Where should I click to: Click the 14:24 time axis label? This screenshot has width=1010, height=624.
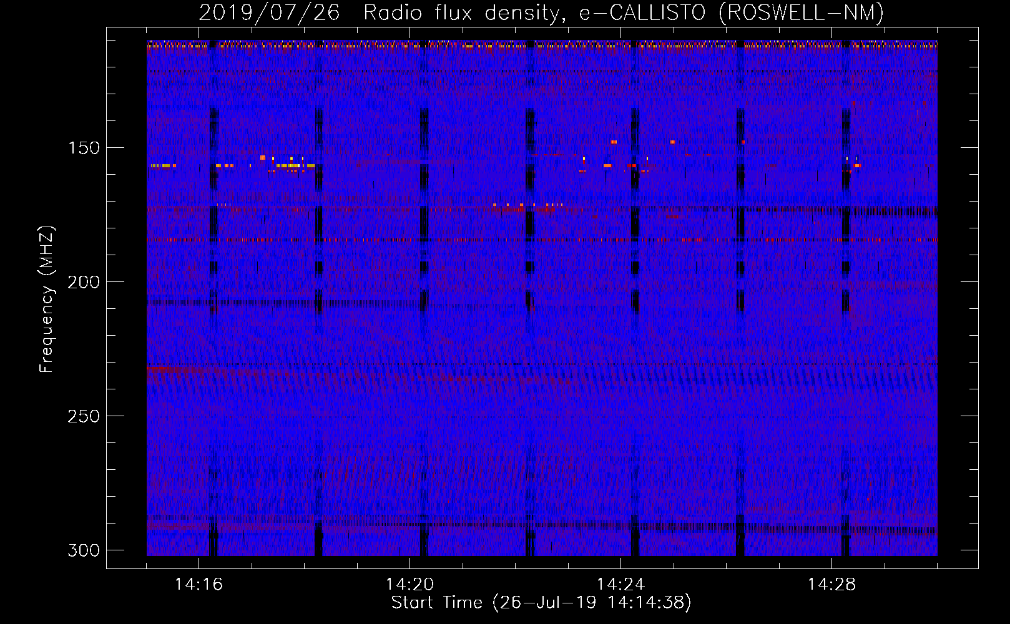(620, 585)
